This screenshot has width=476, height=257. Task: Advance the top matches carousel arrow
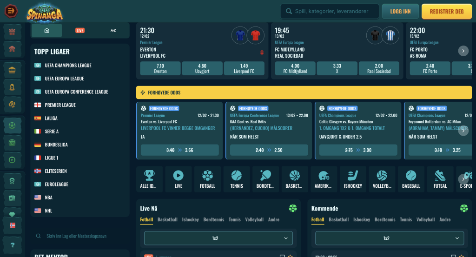463,51
